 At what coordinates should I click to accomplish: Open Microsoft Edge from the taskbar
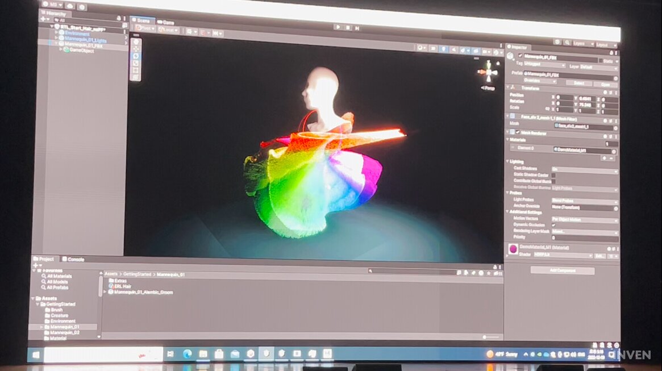point(187,353)
